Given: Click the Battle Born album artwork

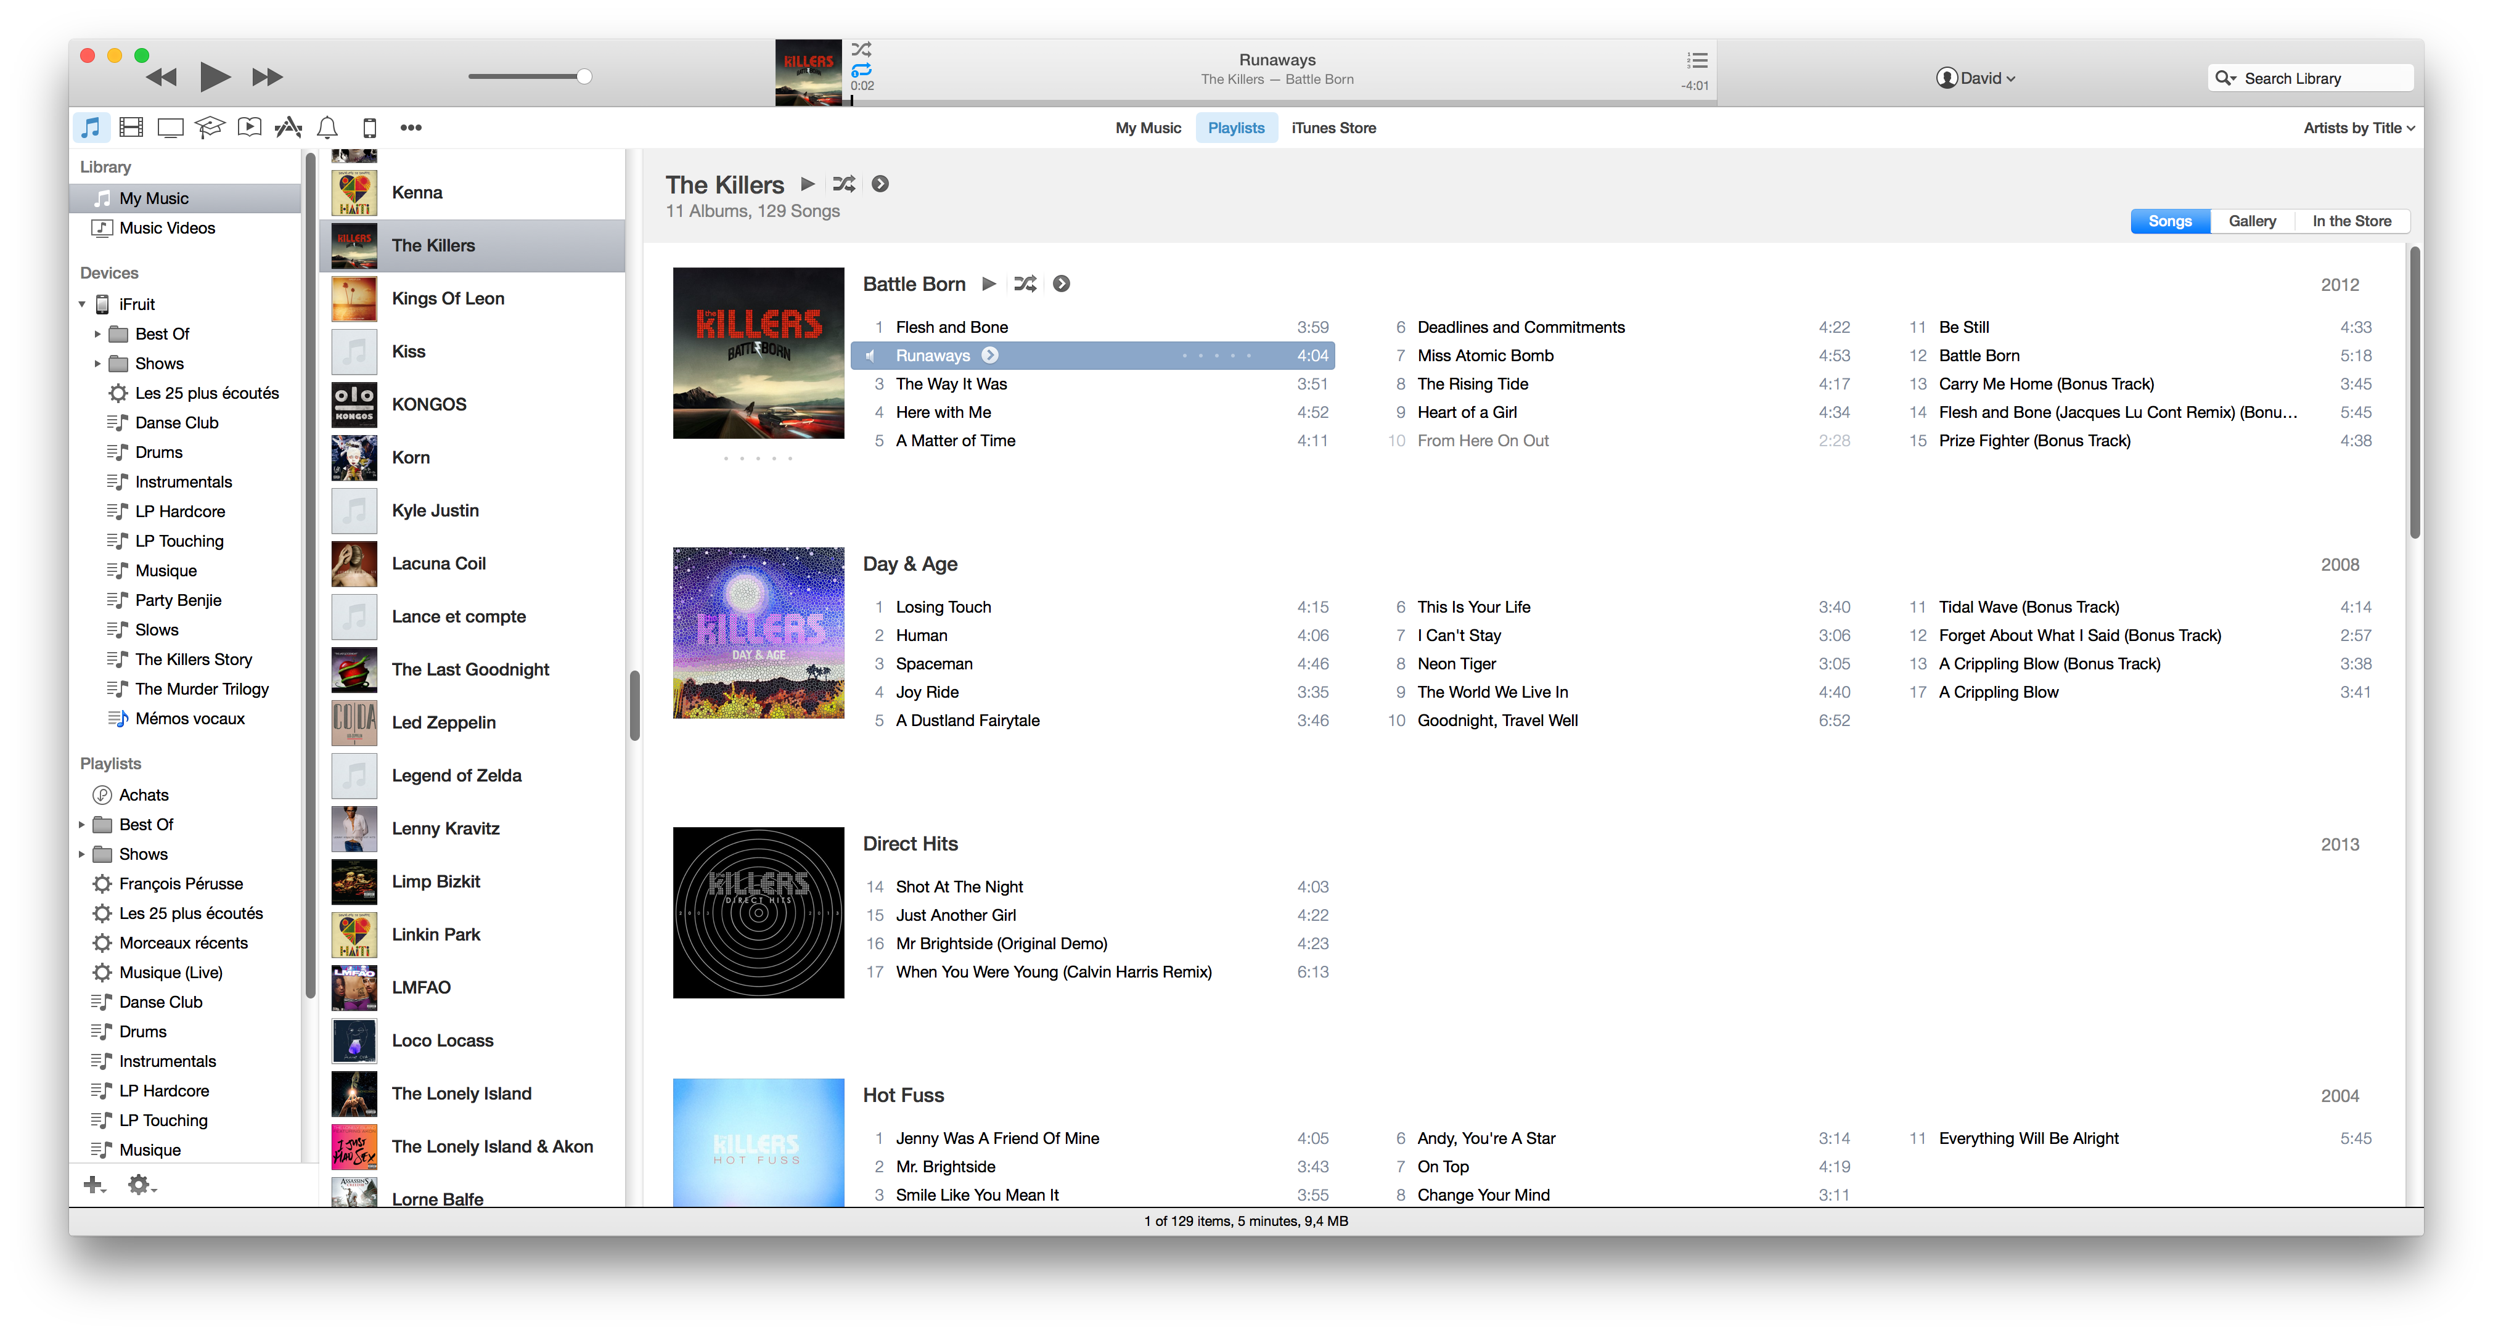Looking at the screenshot, I should (x=758, y=353).
